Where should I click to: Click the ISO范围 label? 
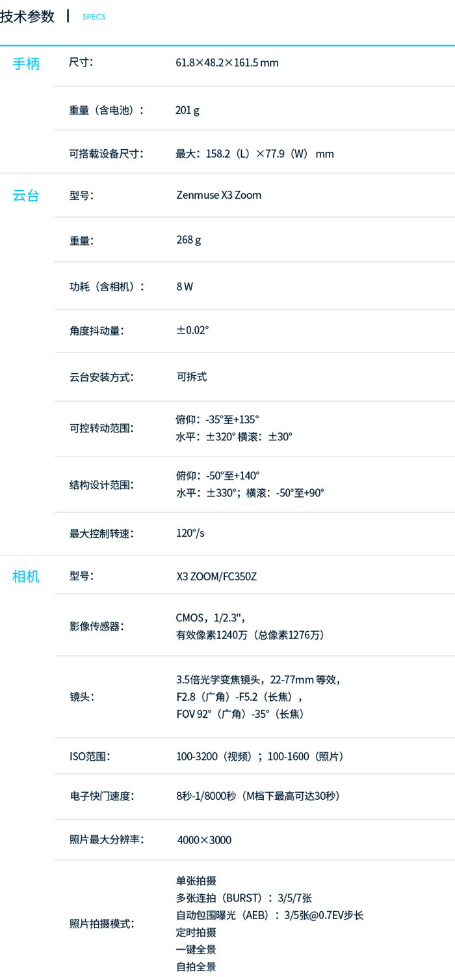90,756
